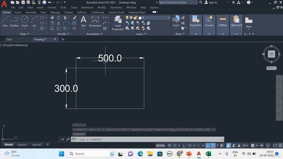Open the Insert ribbon tab

tap(18, 12)
